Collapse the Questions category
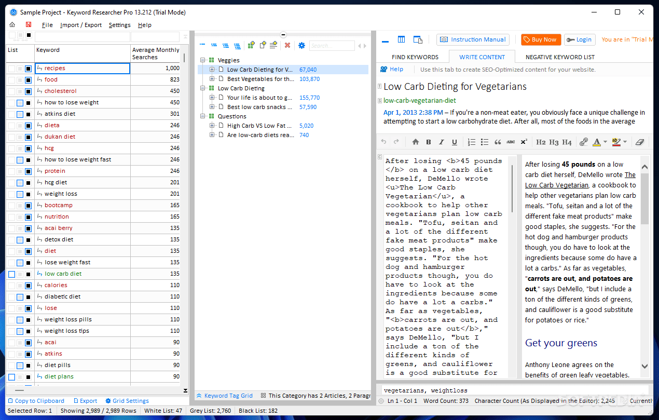This screenshot has height=420, width=659. pyautogui.click(x=203, y=116)
